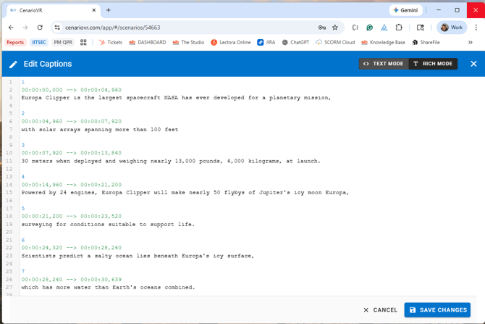The height and width of the screenshot is (324, 485).
Task: Click the address bar URL field
Action: 181,28
